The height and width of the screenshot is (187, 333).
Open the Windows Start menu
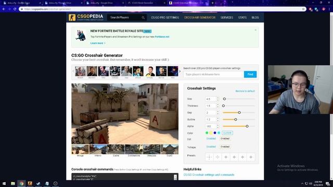click(x=4, y=183)
